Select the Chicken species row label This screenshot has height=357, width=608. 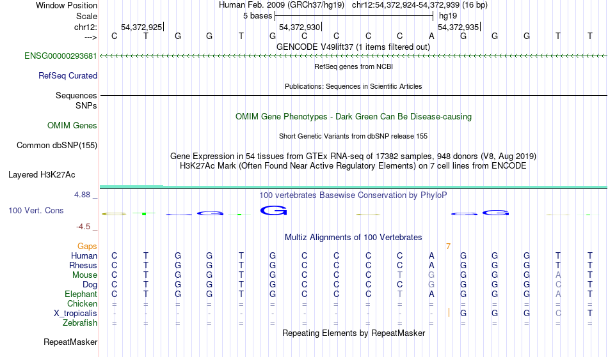[82, 304]
